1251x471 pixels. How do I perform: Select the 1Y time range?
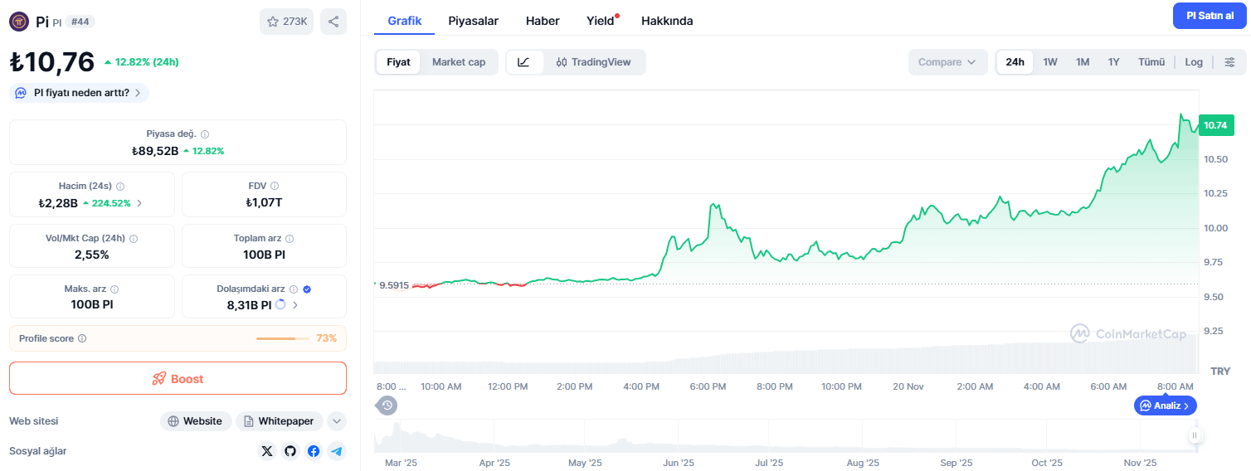1114,62
